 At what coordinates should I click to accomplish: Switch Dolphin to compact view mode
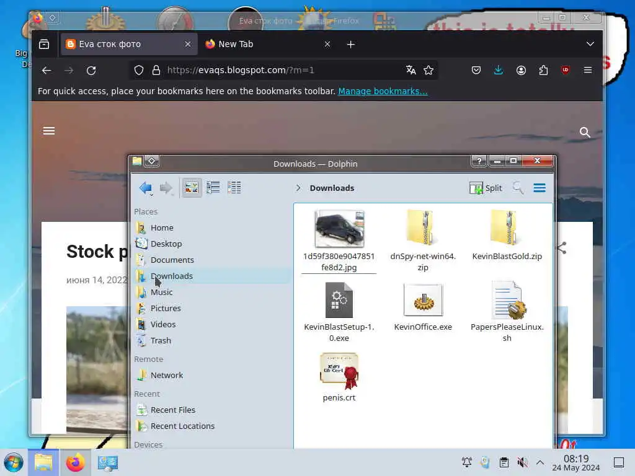pos(213,187)
